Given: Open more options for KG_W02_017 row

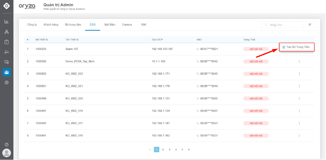Looking at the screenshot, I should 299,123.
